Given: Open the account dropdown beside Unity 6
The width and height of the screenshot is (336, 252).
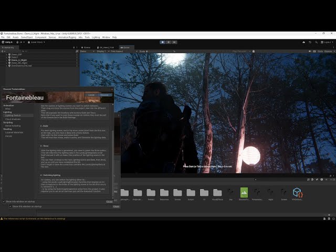Looking at the screenshot, I should [20, 42].
